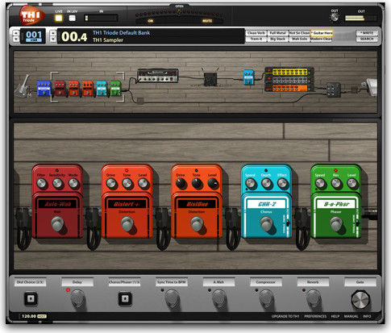Select the green phaser pedal in chain
Image resolution: width=391 pixels, height=333 pixels.
(115, 89)
